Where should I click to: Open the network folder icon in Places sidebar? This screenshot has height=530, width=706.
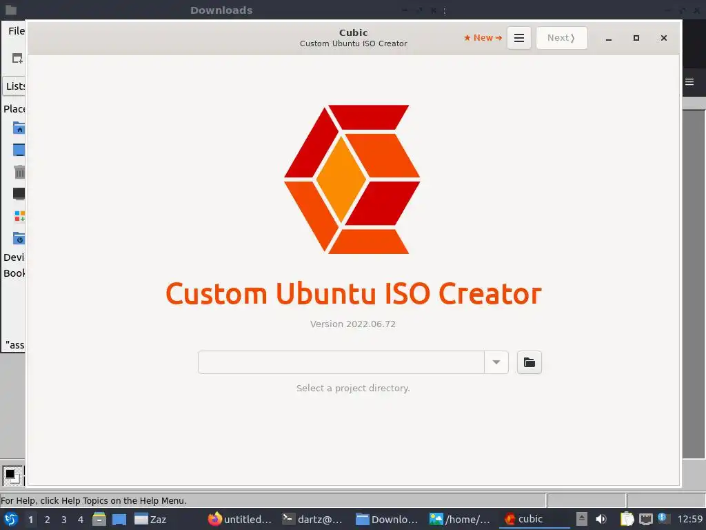point(19,238)
